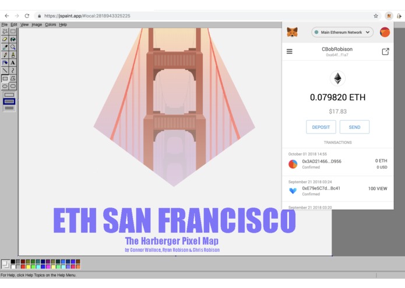Pick the black color swatch
This screenshot has width=405, height=288.
pos(13,262)
